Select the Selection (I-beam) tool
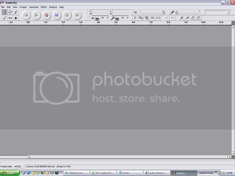 [5, 12]
